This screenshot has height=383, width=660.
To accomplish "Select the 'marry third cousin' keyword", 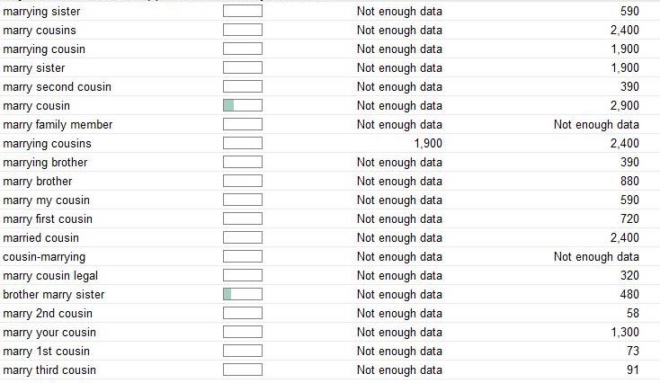I will click(49, 370).
